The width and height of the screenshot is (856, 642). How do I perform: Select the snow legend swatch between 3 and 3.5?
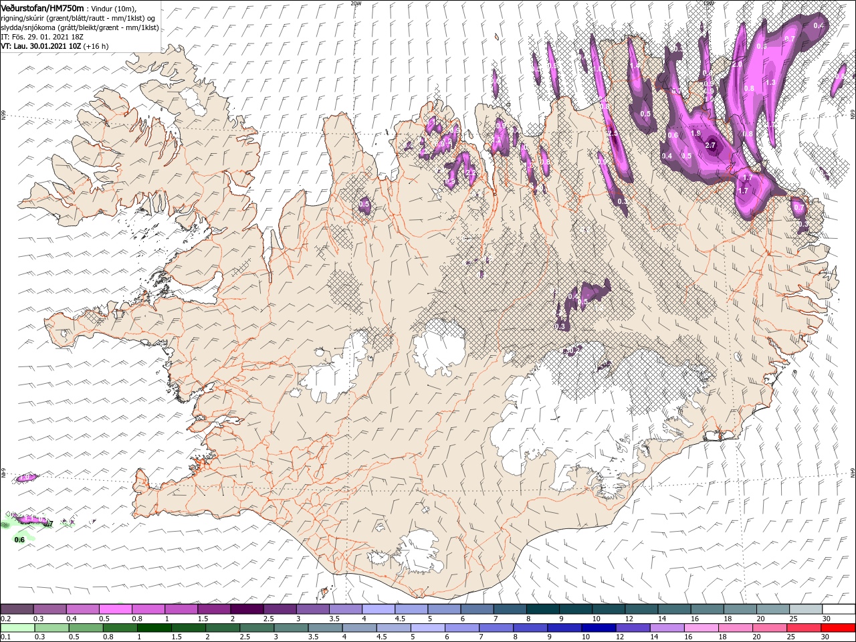click(x=312, y=609)
